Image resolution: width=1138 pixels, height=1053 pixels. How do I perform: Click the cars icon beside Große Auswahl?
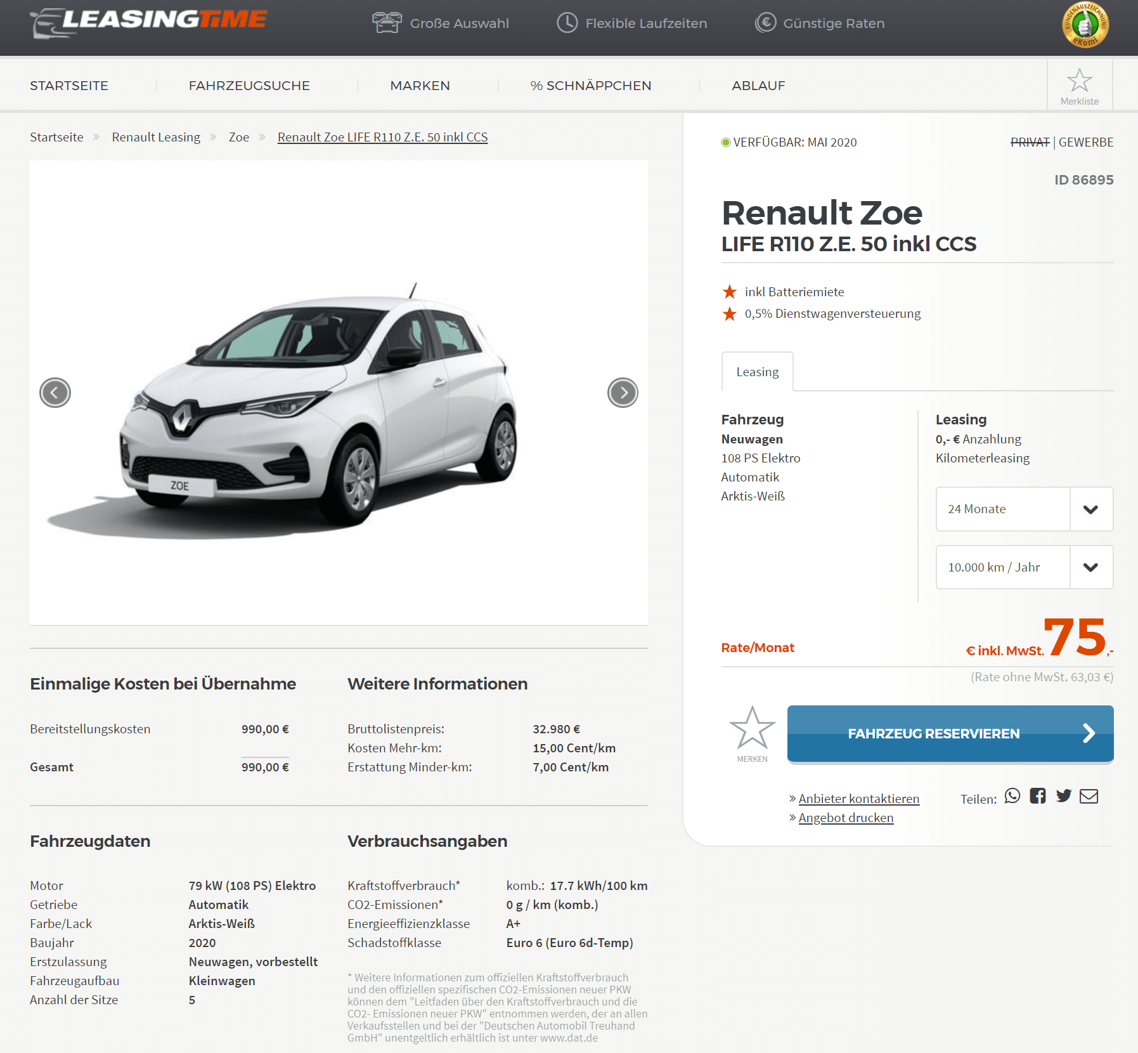[x=387, y=23]
